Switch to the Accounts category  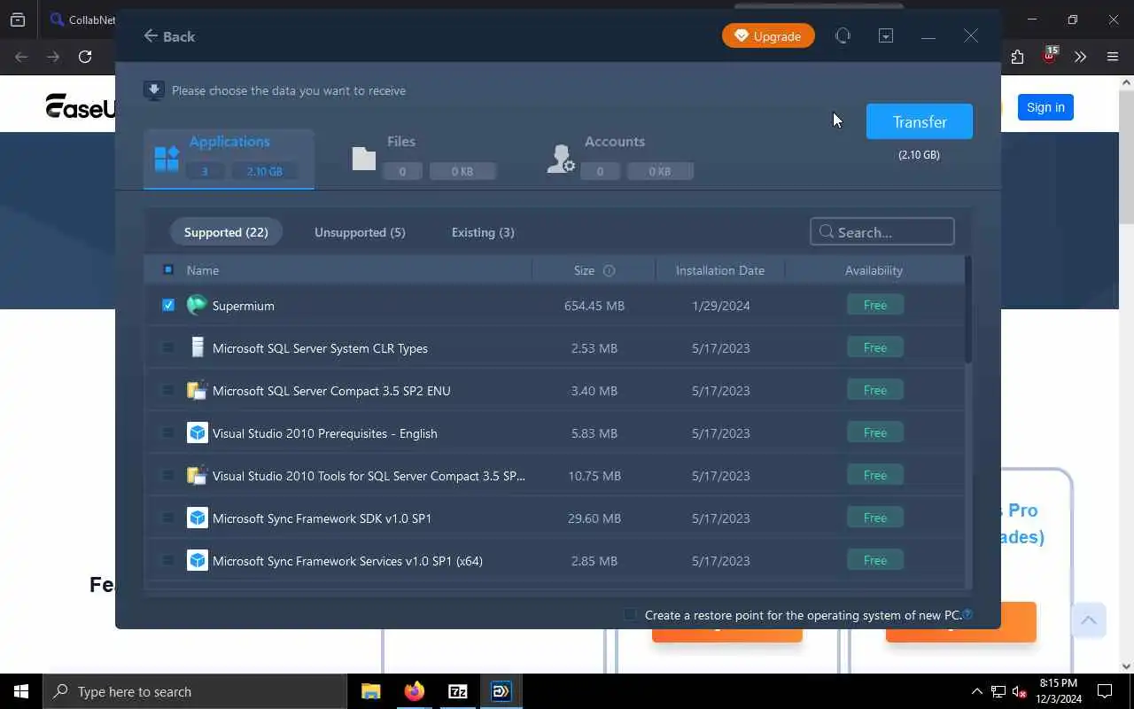click(620, 159)
